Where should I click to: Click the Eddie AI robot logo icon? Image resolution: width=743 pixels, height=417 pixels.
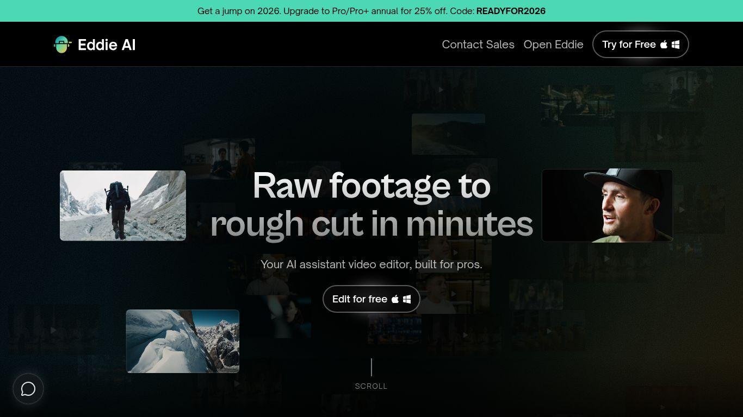[x=63, y=45]
